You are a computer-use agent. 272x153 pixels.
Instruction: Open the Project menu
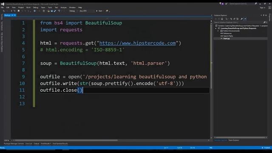[x=21, y=8]
